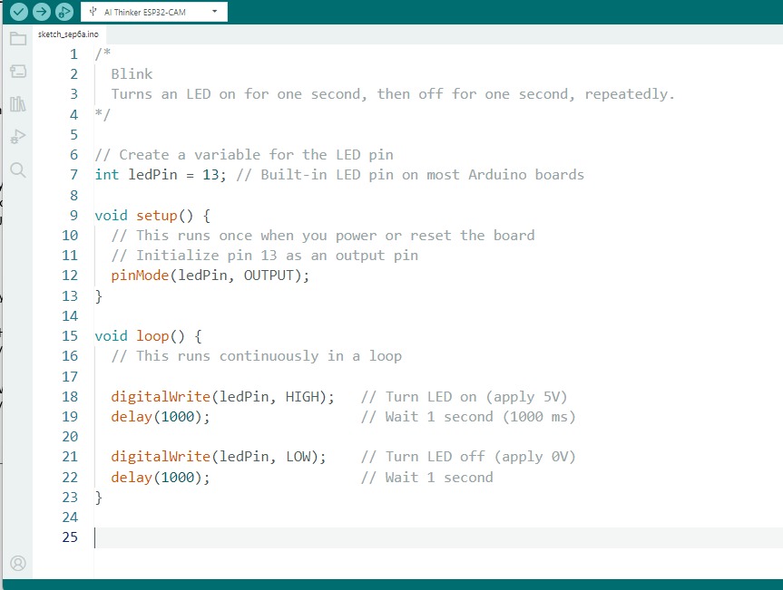Click the Verify checkmark button
Viewport: 783px width, 590px height.
pos(19,12)
